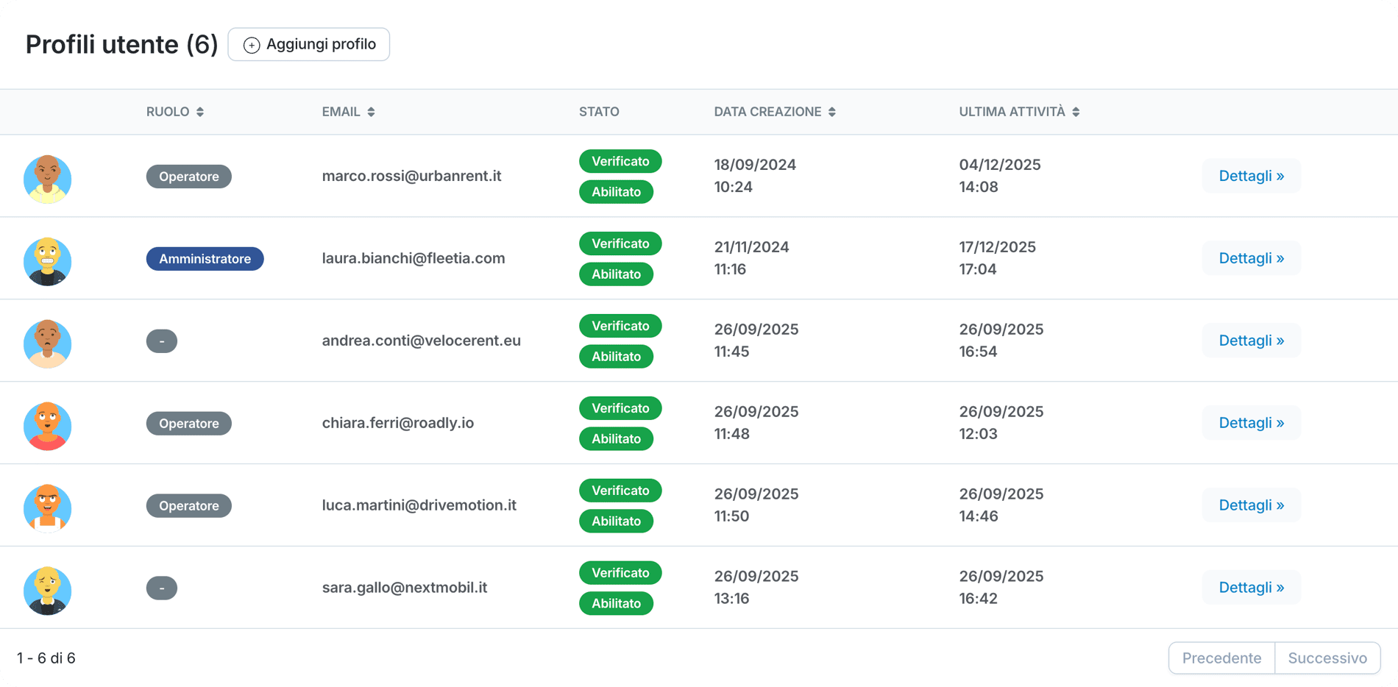1398x687 pixels.
Task: Click chiara.ferri avatar picture
Action: click(48, 426)
